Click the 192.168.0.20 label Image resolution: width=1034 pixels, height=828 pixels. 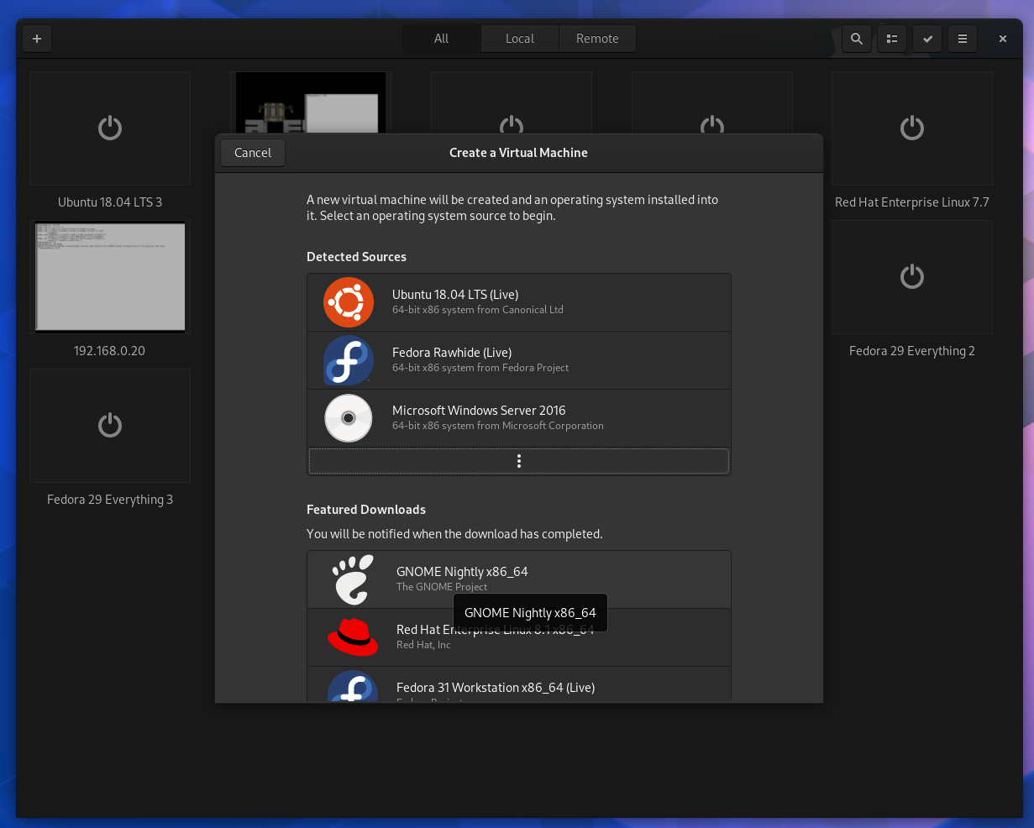110,351
